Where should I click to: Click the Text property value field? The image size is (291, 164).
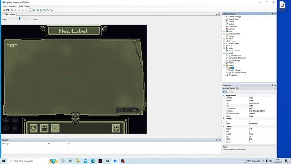click(x=262, y=106)
